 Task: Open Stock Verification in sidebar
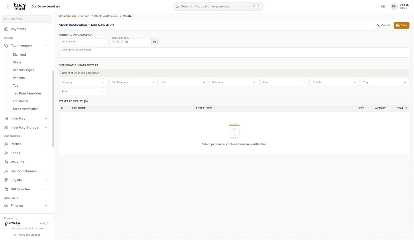[26, 109]
